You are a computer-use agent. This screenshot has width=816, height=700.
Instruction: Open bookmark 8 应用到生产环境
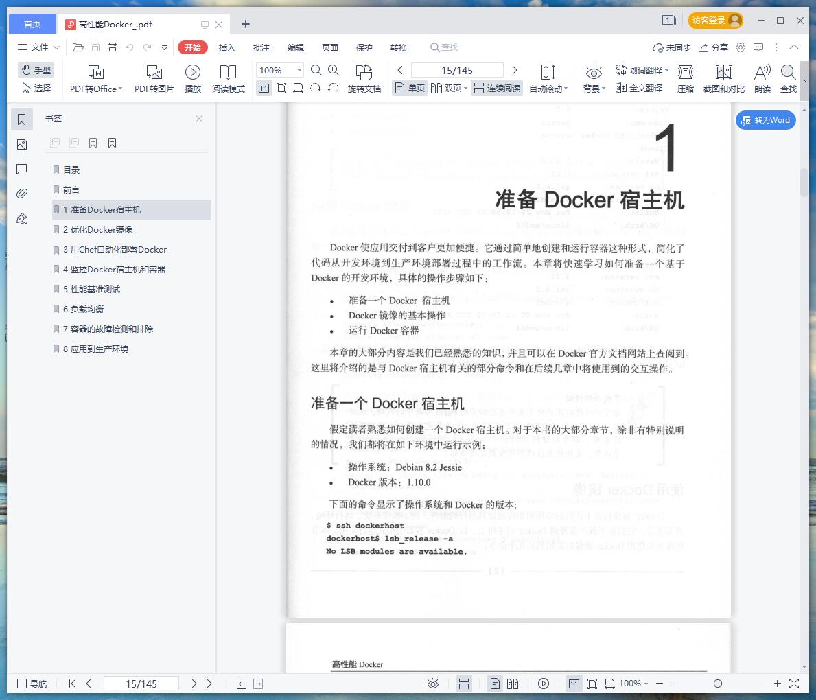click(x=96, y=349)
